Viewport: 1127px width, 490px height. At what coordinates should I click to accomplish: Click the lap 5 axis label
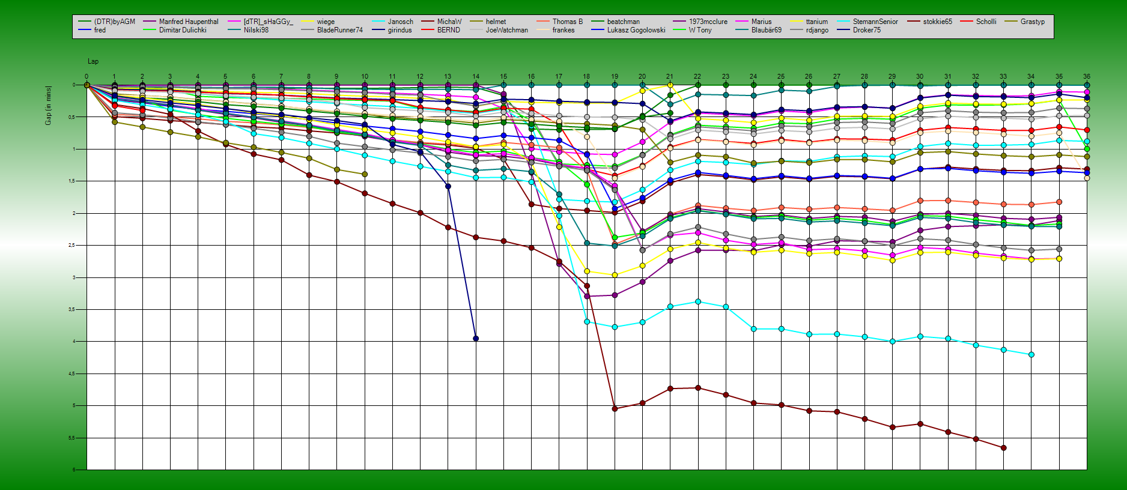(225, 77)
